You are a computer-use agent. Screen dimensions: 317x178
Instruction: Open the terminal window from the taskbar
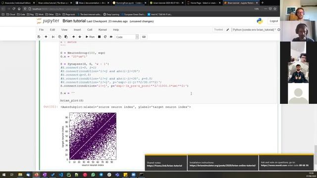tap(142, 175)
